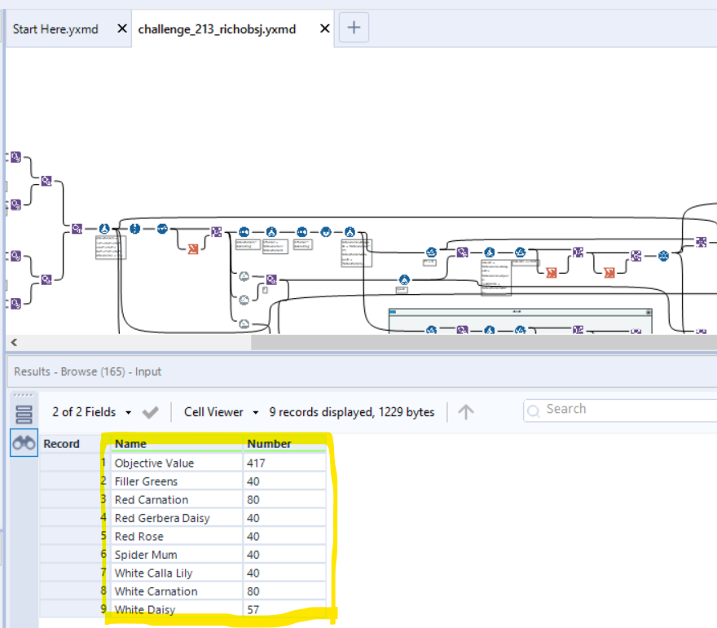Click the blue circular tool after Join Multiple

coord(663,256)
